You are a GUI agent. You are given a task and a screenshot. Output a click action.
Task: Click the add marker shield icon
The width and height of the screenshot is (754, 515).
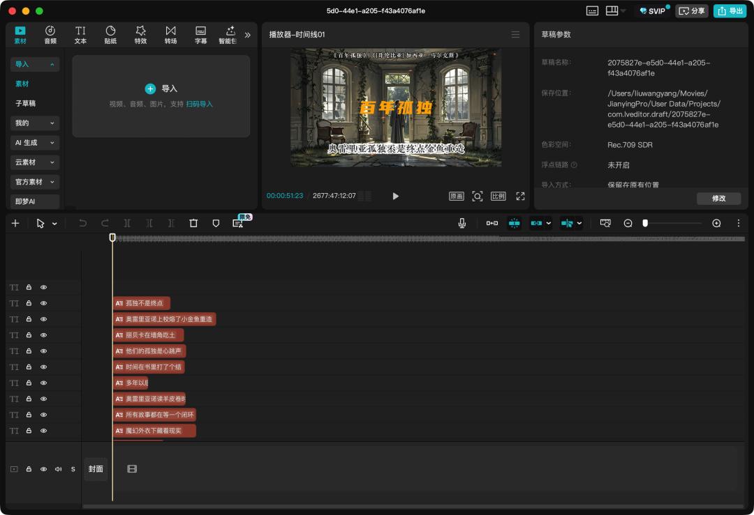[216, 223]
